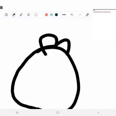Open the keyboard text input tool
The image size is (116, 116).
tap(6, 15)
